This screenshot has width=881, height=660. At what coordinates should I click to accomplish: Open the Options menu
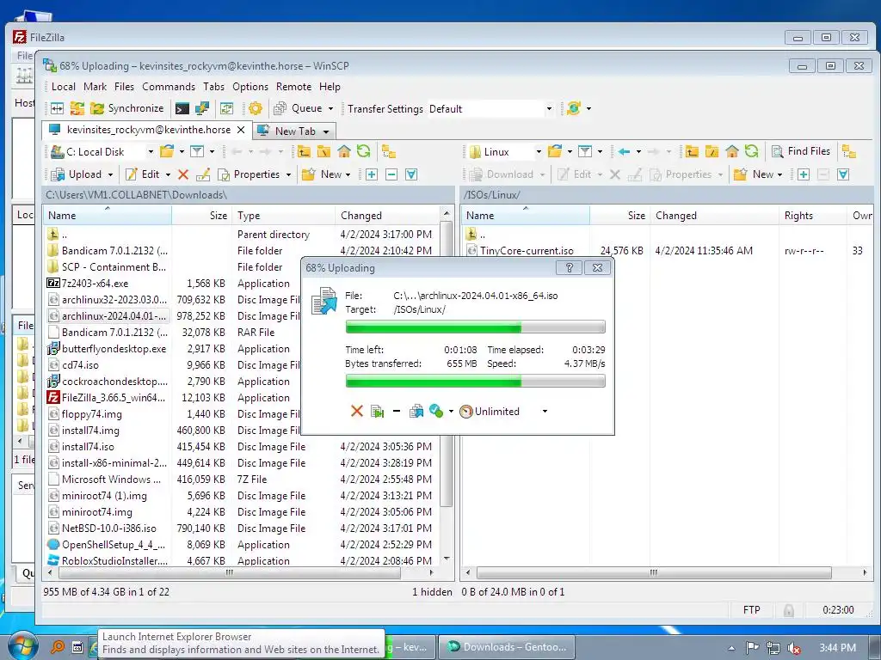[x=250, y=87]
